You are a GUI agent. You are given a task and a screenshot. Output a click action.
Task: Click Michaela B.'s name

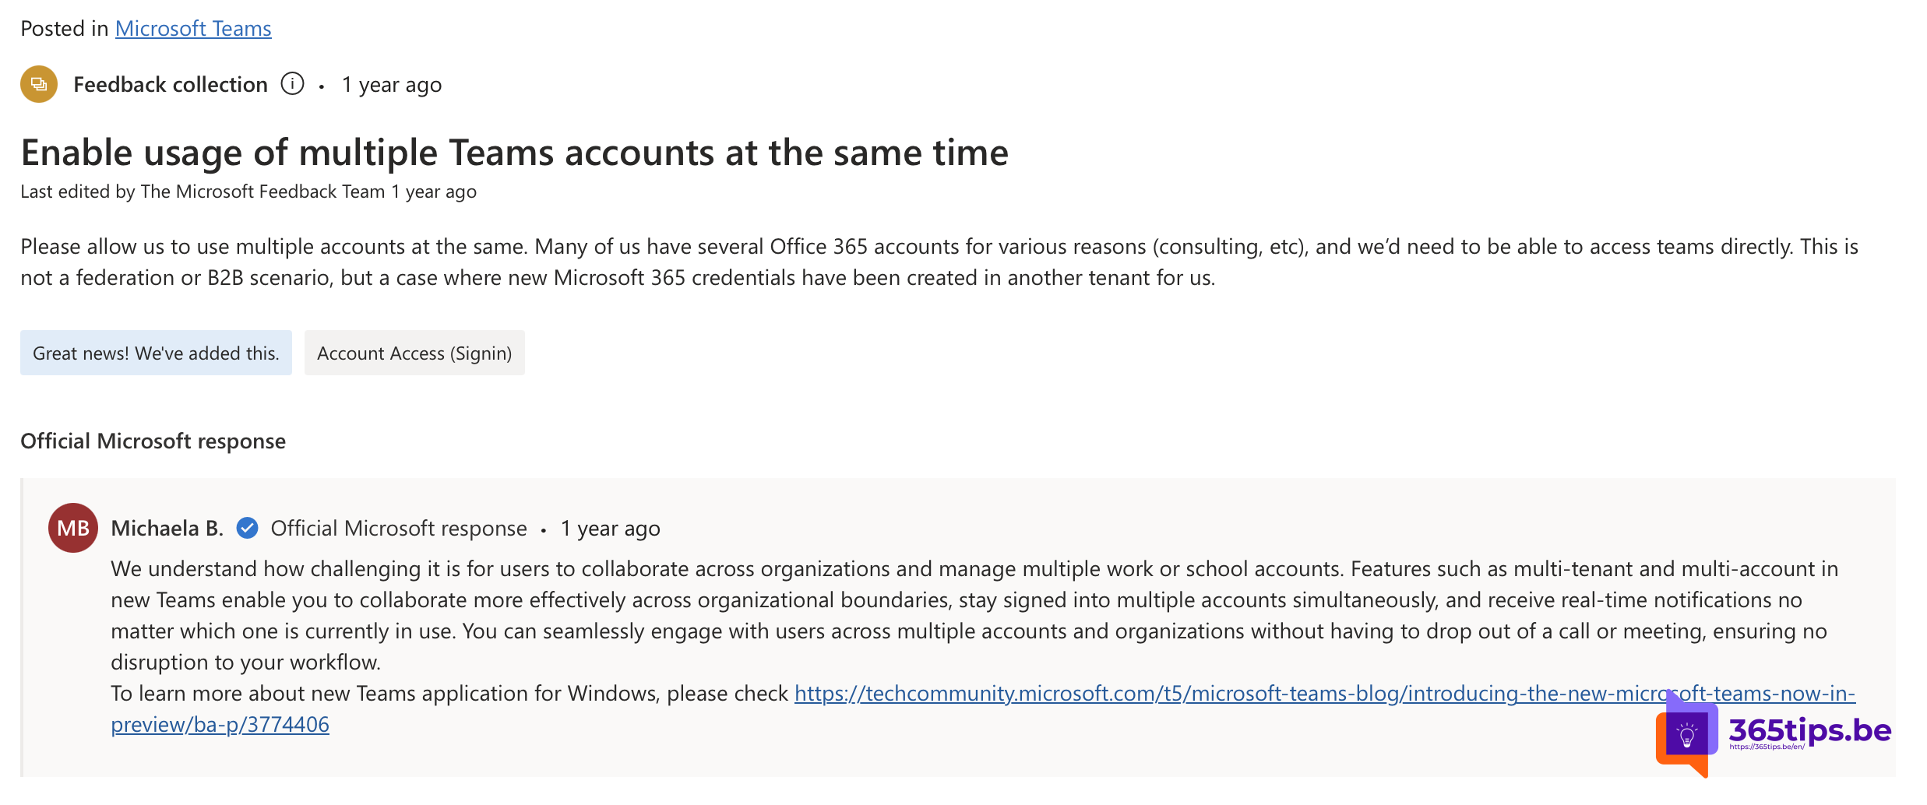click(167, 528)
